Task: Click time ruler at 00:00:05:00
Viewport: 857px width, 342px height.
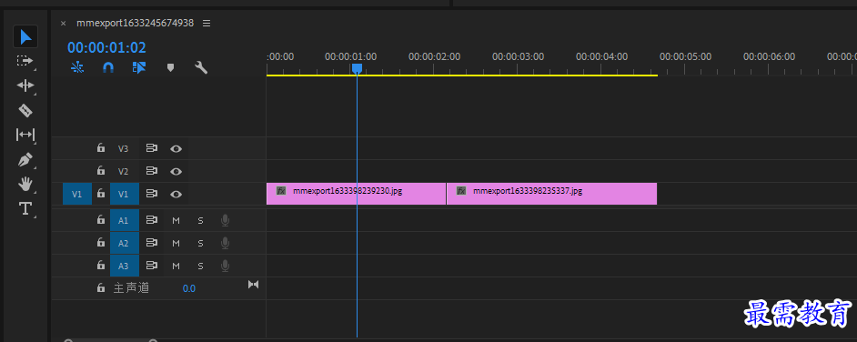Action: pos(685,56)
